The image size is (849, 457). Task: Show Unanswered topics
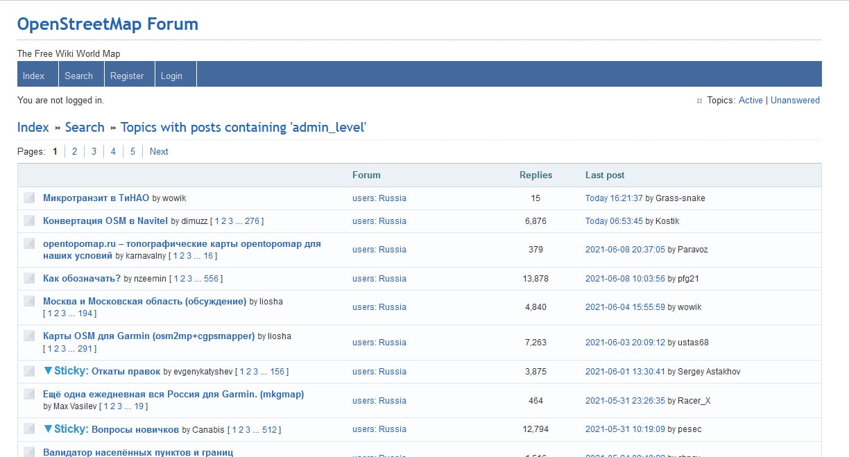point(795,101)
